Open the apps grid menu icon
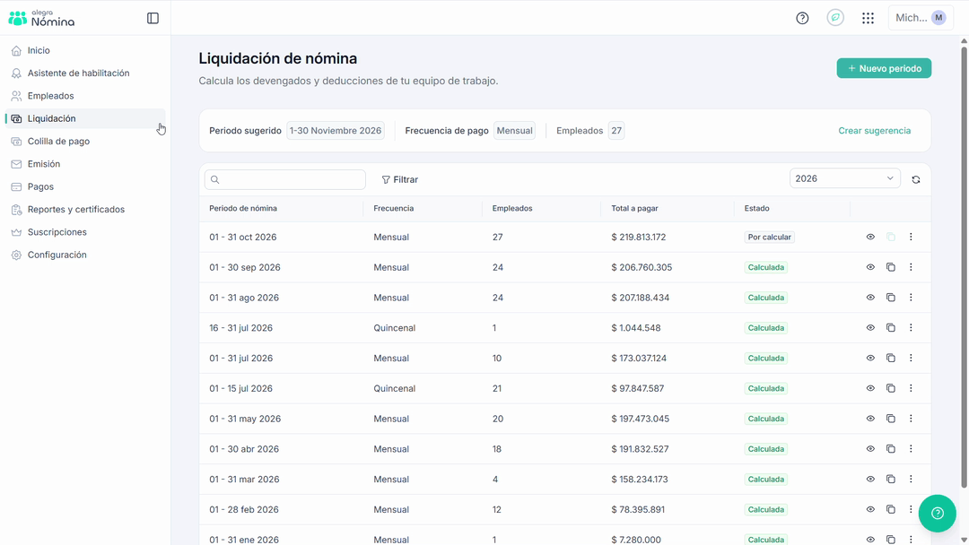 (869, 19)
